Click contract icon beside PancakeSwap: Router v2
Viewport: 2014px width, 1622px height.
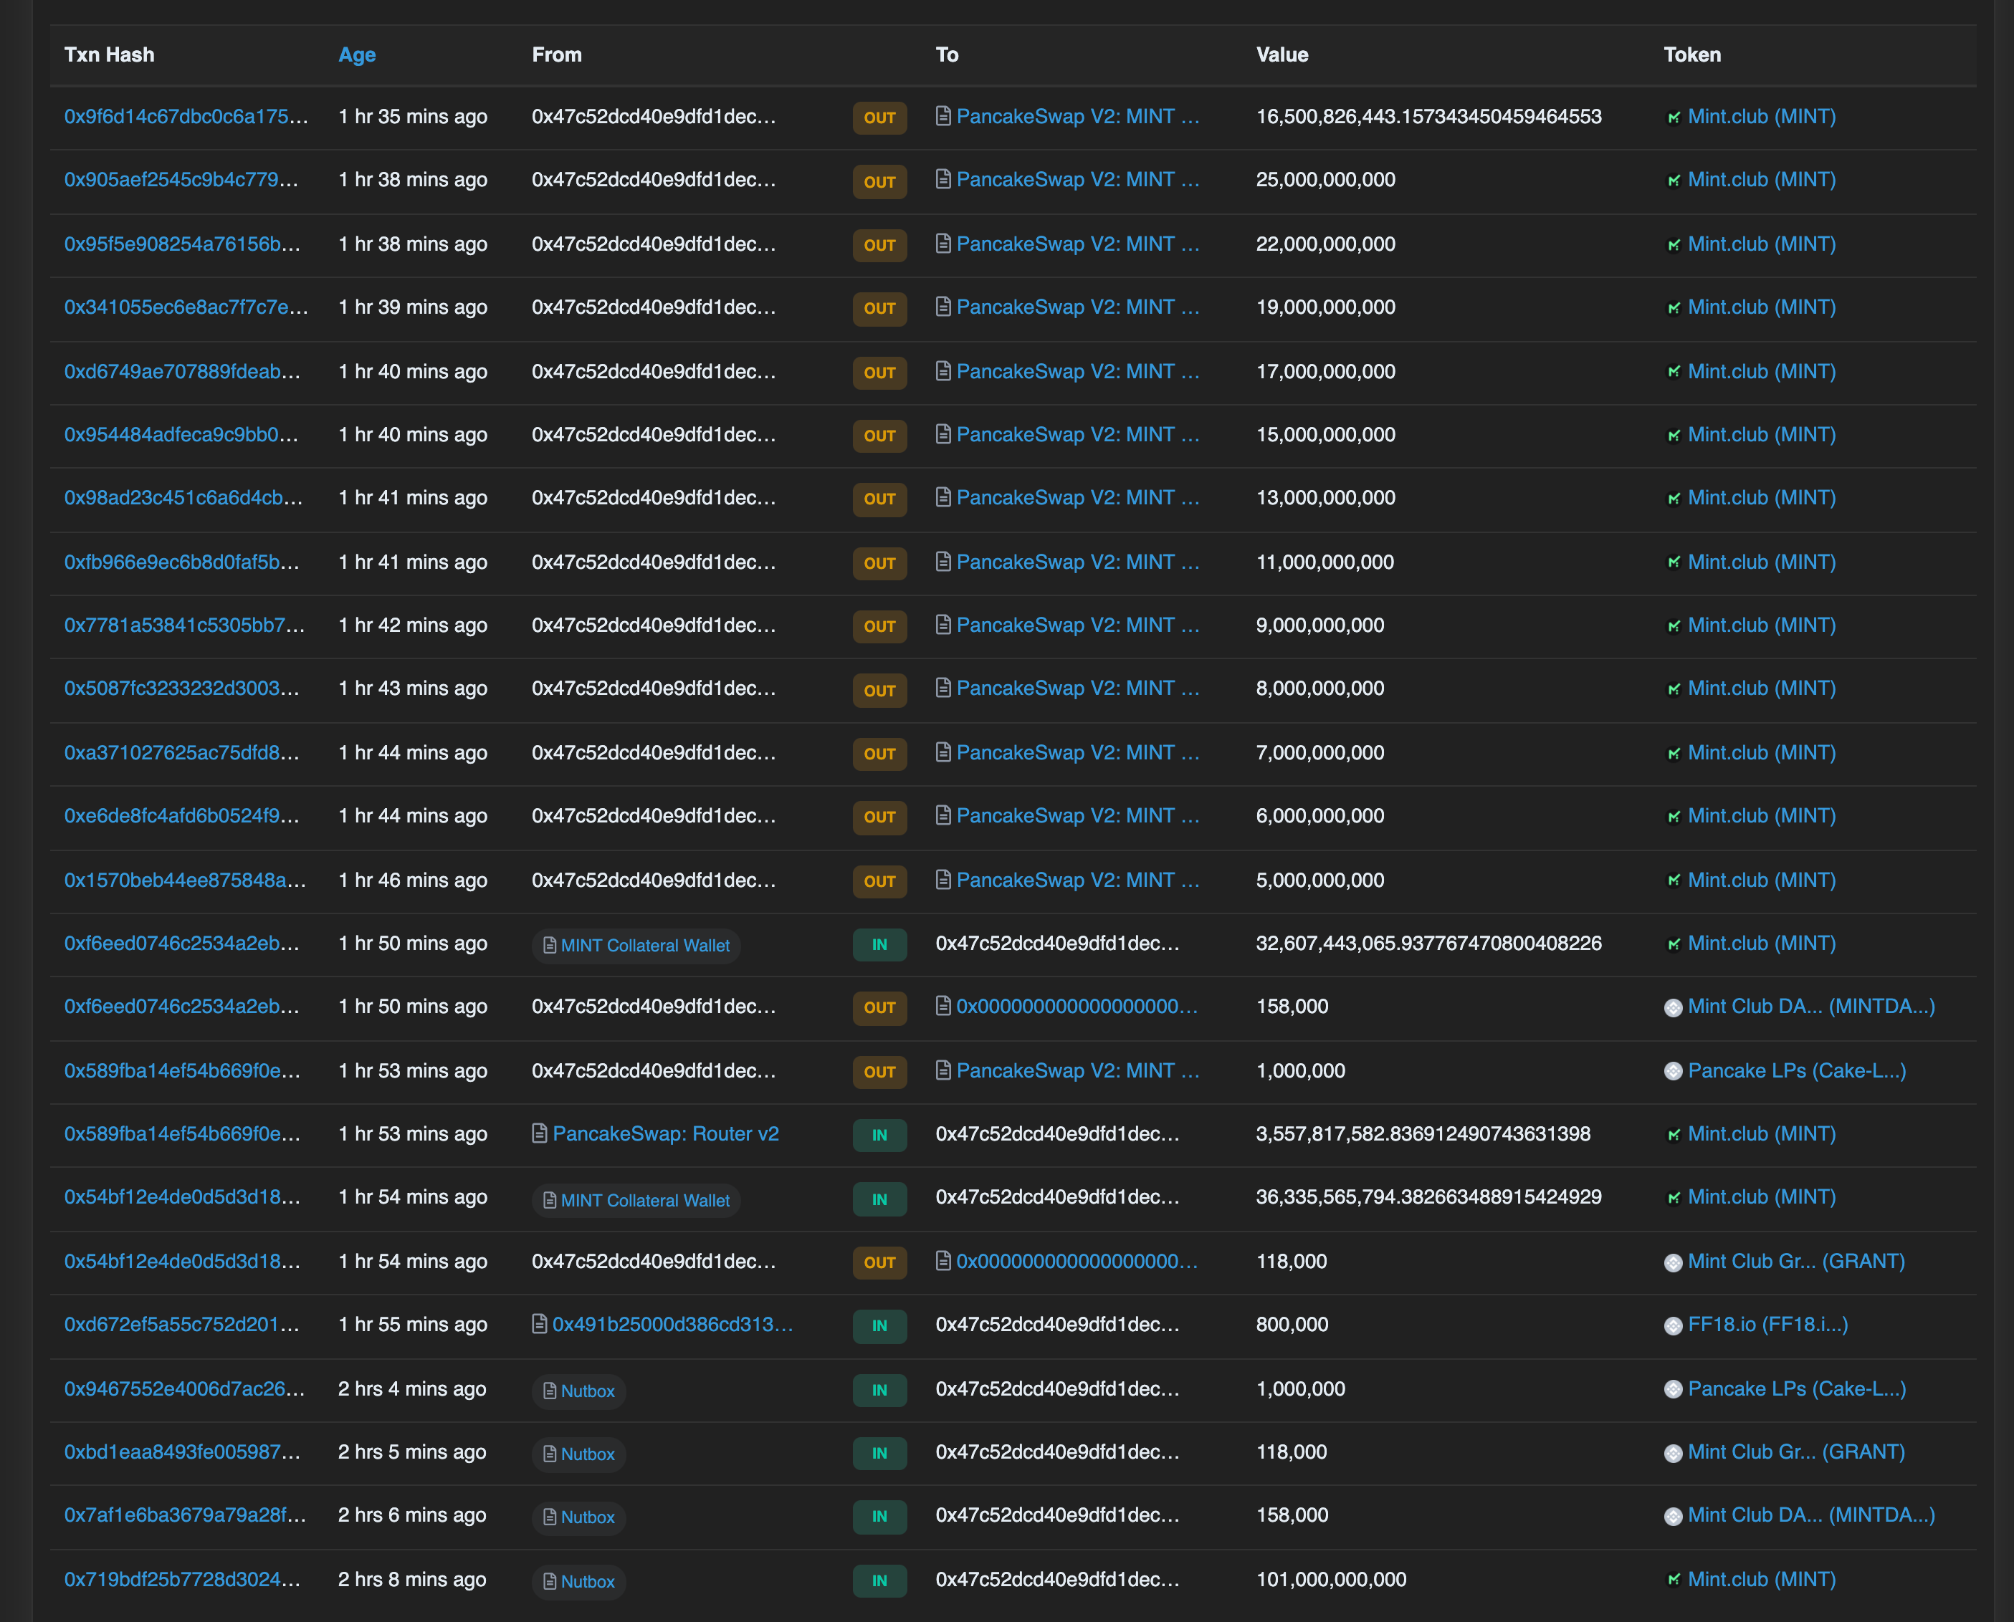click(x=539, y=1133)
